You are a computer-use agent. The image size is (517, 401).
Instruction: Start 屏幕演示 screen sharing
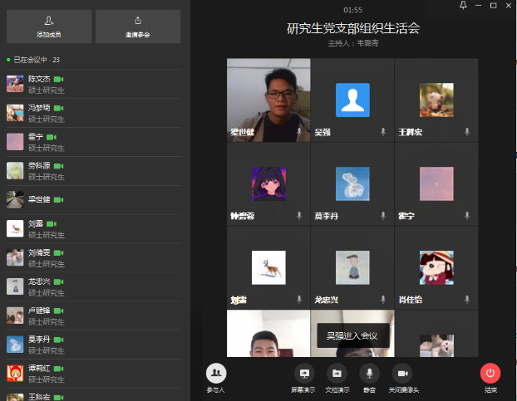tap(303, 374)
